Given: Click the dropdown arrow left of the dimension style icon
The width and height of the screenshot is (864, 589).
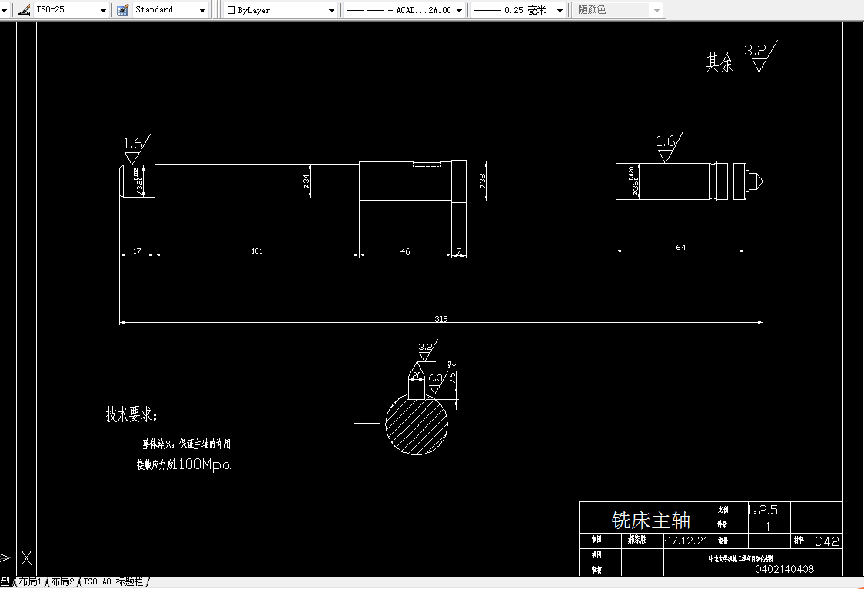Looking at the screenshot, I should (5, 10).
